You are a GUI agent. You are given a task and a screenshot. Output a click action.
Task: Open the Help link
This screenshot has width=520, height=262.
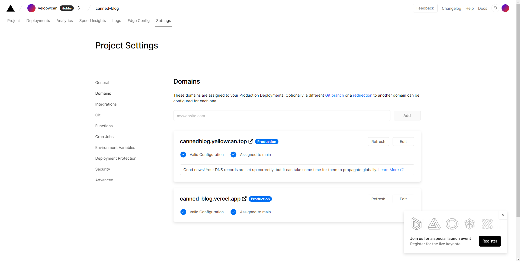pos(470,8)
